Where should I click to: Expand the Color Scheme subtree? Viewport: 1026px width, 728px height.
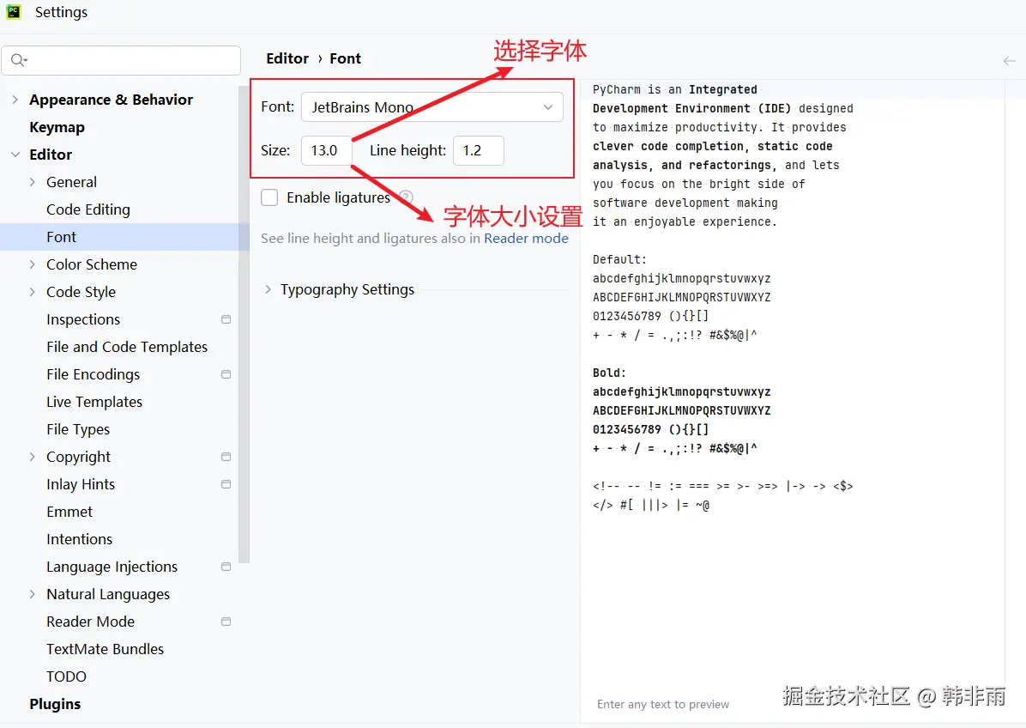tap(32, 264)
